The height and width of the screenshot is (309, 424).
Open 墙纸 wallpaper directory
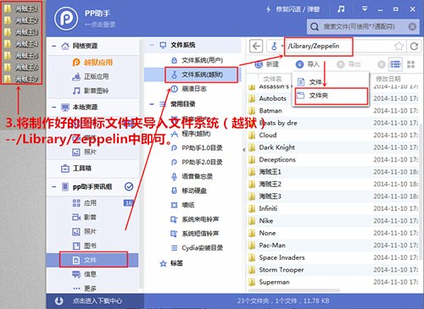[182, 205]
